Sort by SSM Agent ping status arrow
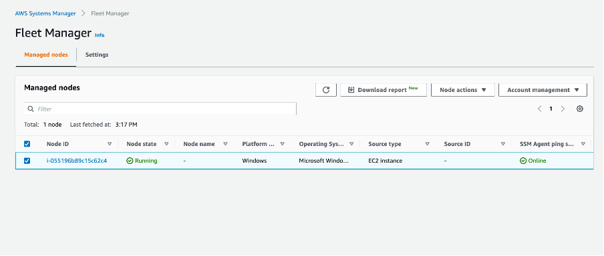The width and height of the screenshot is (604, 256). pos(583,144)
